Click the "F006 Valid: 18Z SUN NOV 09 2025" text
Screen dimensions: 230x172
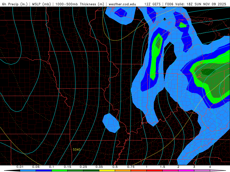point(196,4)
